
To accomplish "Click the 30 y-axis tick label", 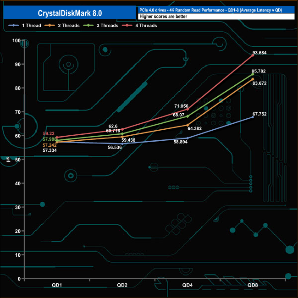I will 18,207.
